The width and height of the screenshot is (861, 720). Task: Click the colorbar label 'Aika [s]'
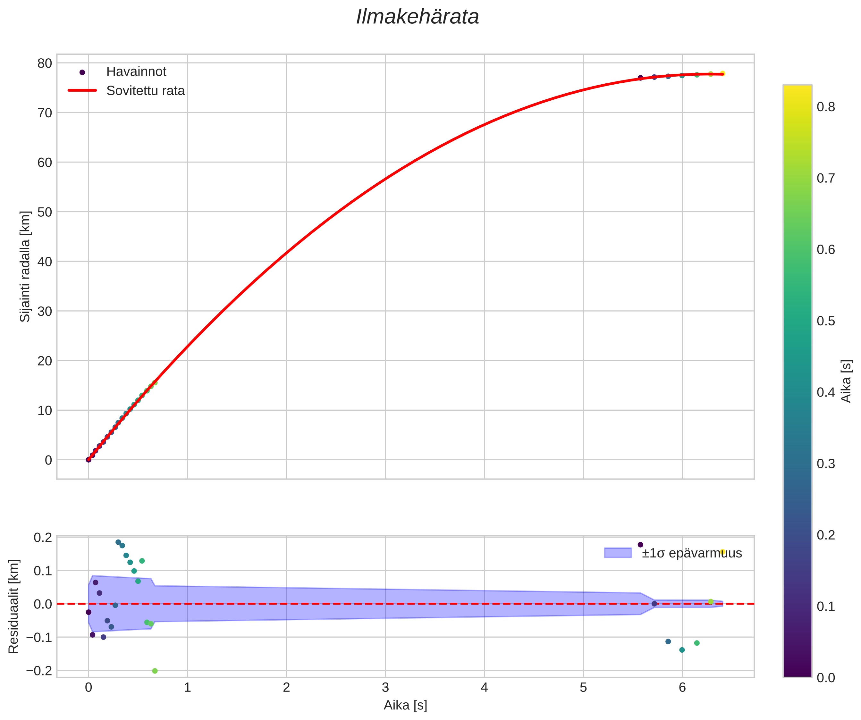[846, 381]
